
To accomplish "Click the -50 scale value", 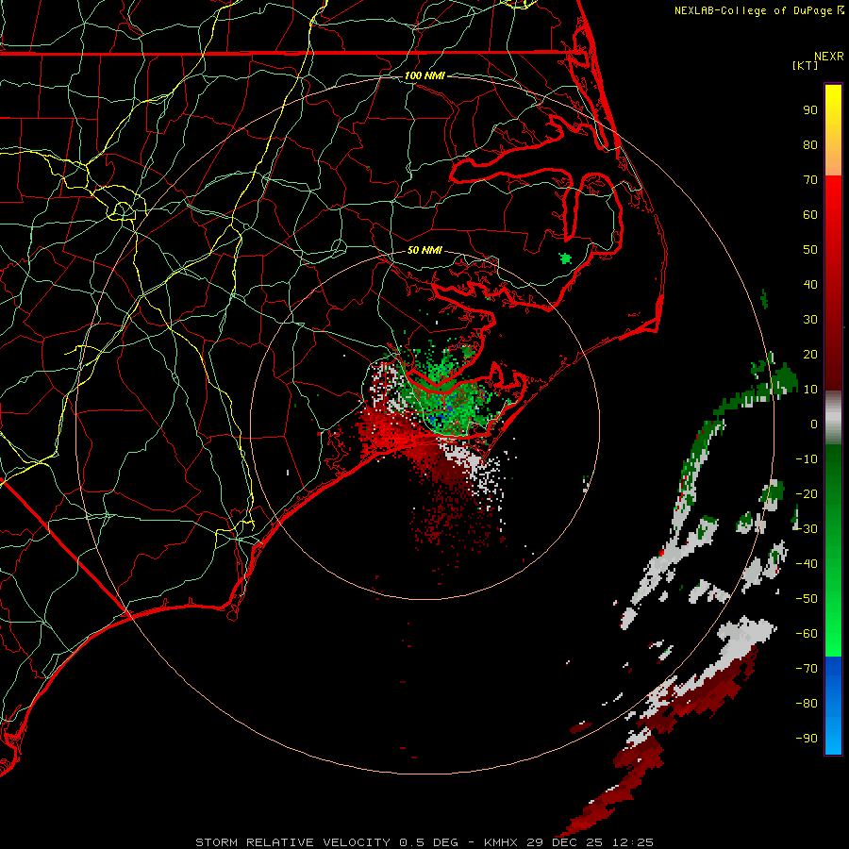I will pos(807,599).
